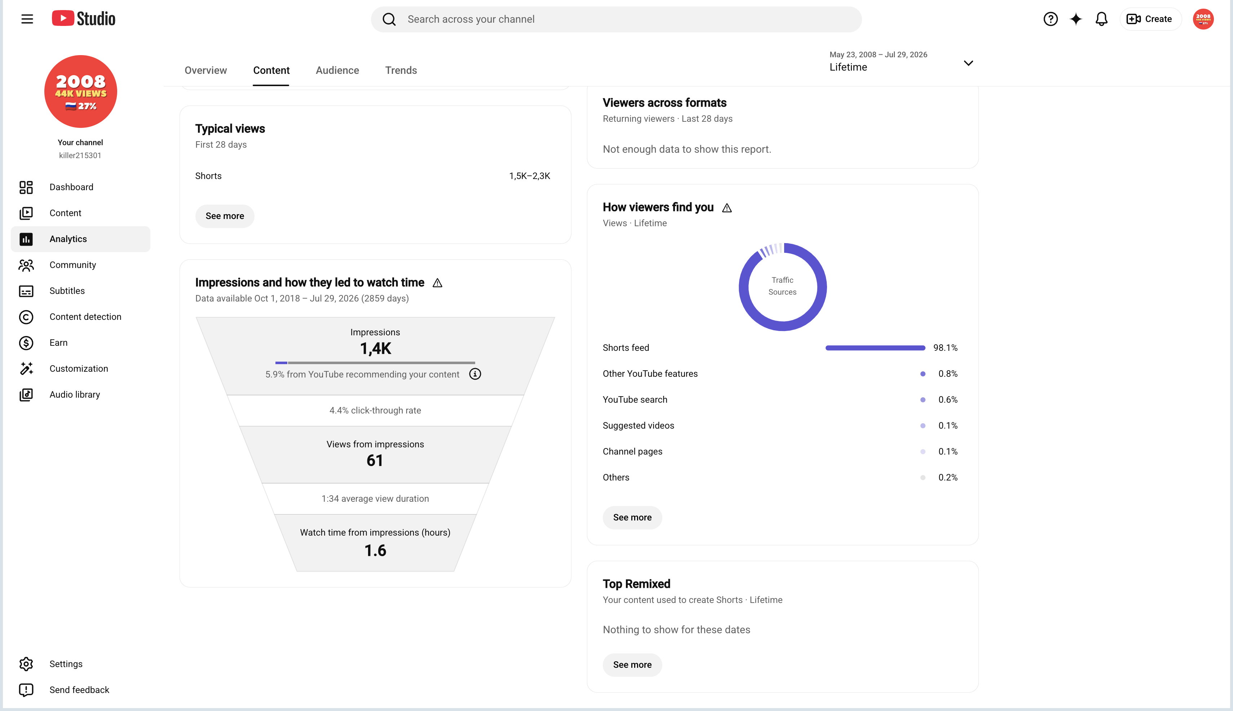
Task: Click the Dashboard sidebar icon
Action: click(x=26, y=187)
